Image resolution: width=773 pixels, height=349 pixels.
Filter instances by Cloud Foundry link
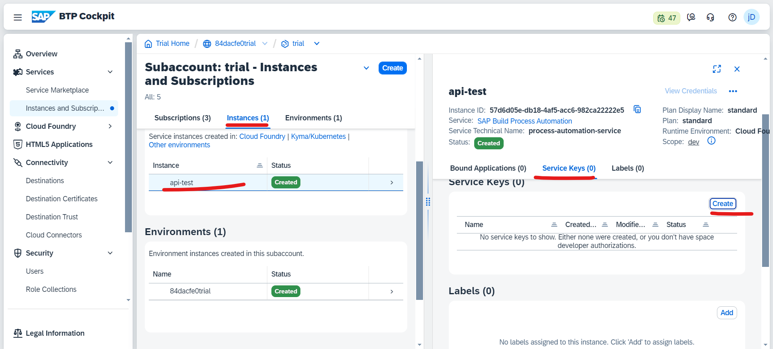click(x=262, y=136)
